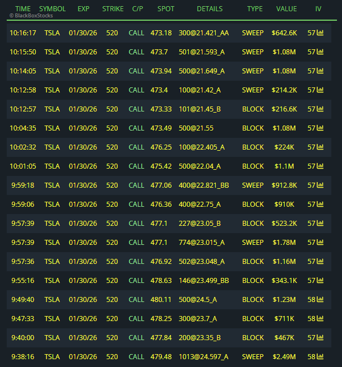Viewport: 342px width, 367px height.
Task: Open IV chart icon for 9:55:16 row
Action: [x=320, y=280]
